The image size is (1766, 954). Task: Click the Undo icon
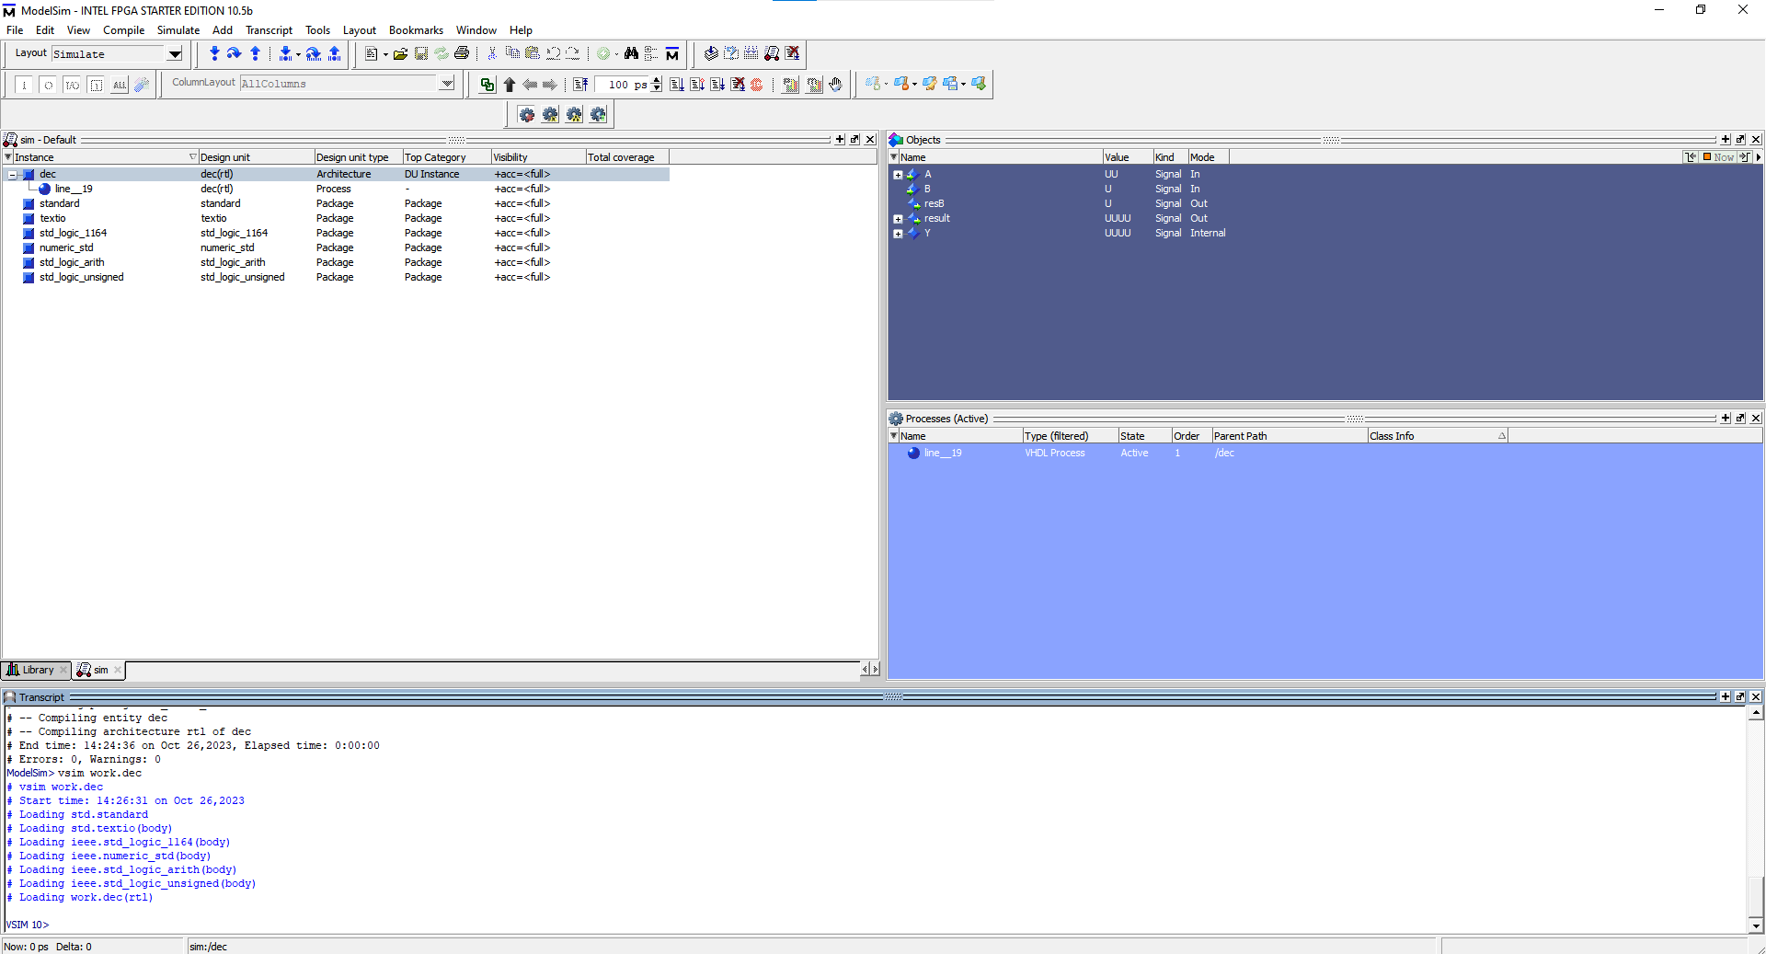tap(553, 54)
